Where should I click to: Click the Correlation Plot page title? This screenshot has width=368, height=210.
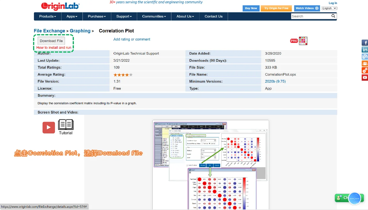click(116, 31)
